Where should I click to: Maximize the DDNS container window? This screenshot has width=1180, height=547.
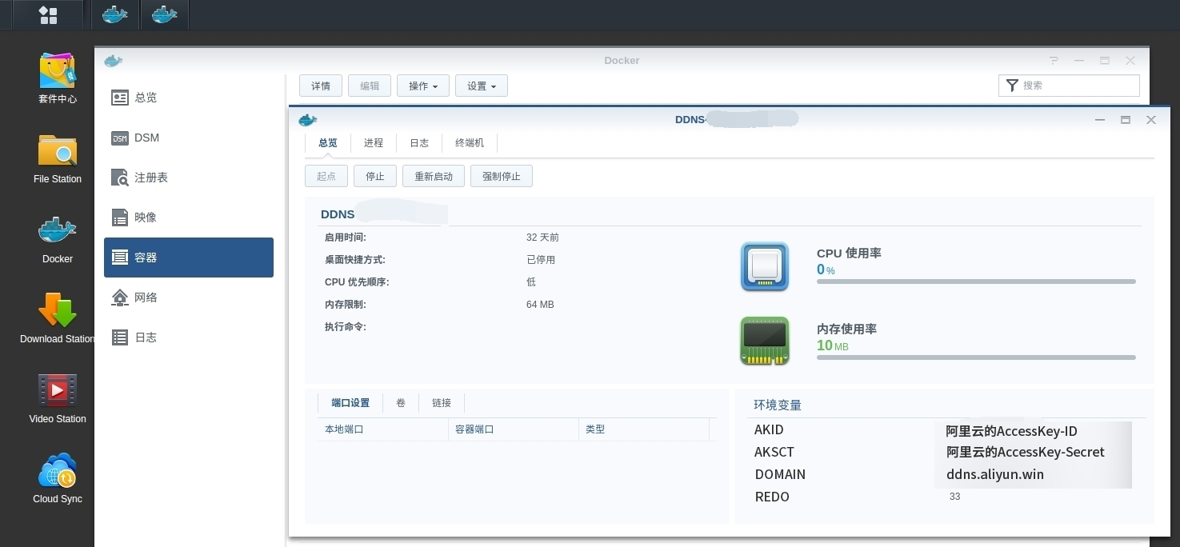coord(1126,120)
